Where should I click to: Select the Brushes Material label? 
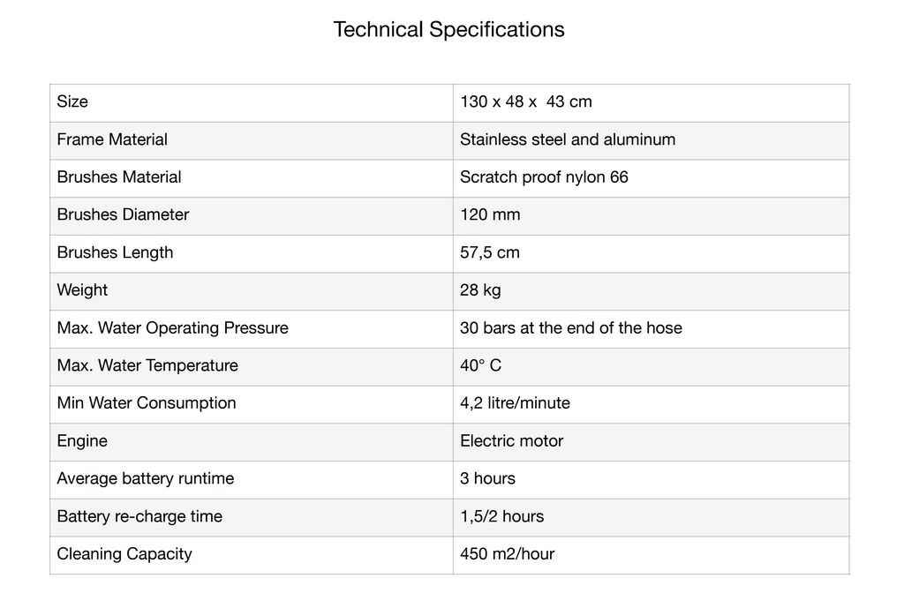click(x=119, y=177)
